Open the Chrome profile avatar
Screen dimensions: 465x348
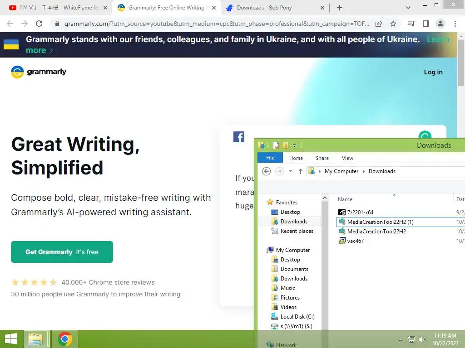tap(440, 24)
